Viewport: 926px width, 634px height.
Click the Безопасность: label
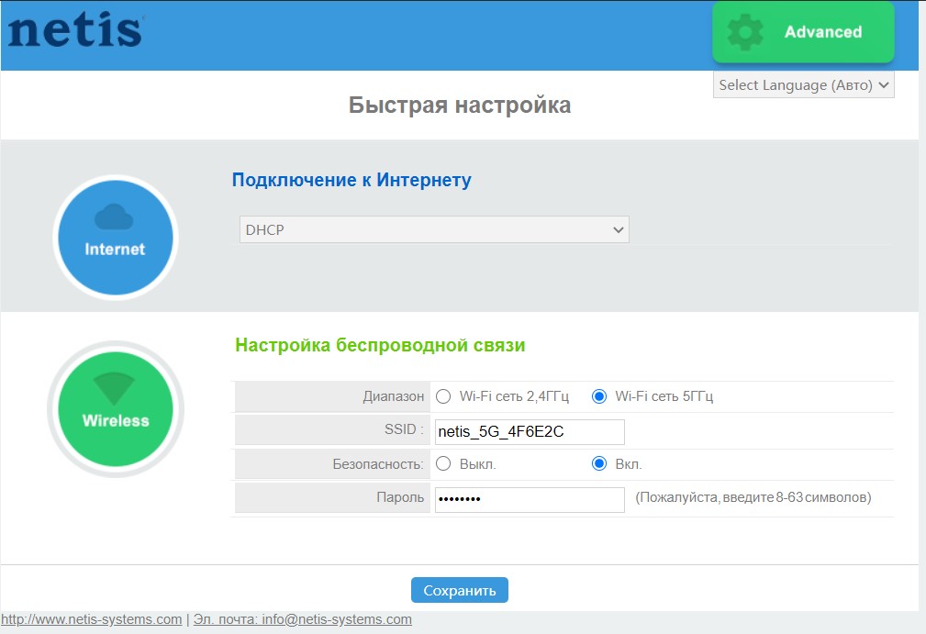click(x=378, y=464)
